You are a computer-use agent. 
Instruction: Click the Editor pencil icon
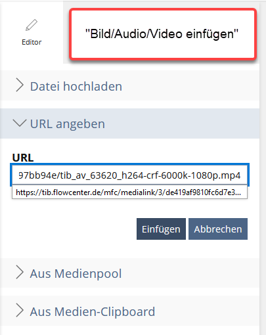[32, 25]
